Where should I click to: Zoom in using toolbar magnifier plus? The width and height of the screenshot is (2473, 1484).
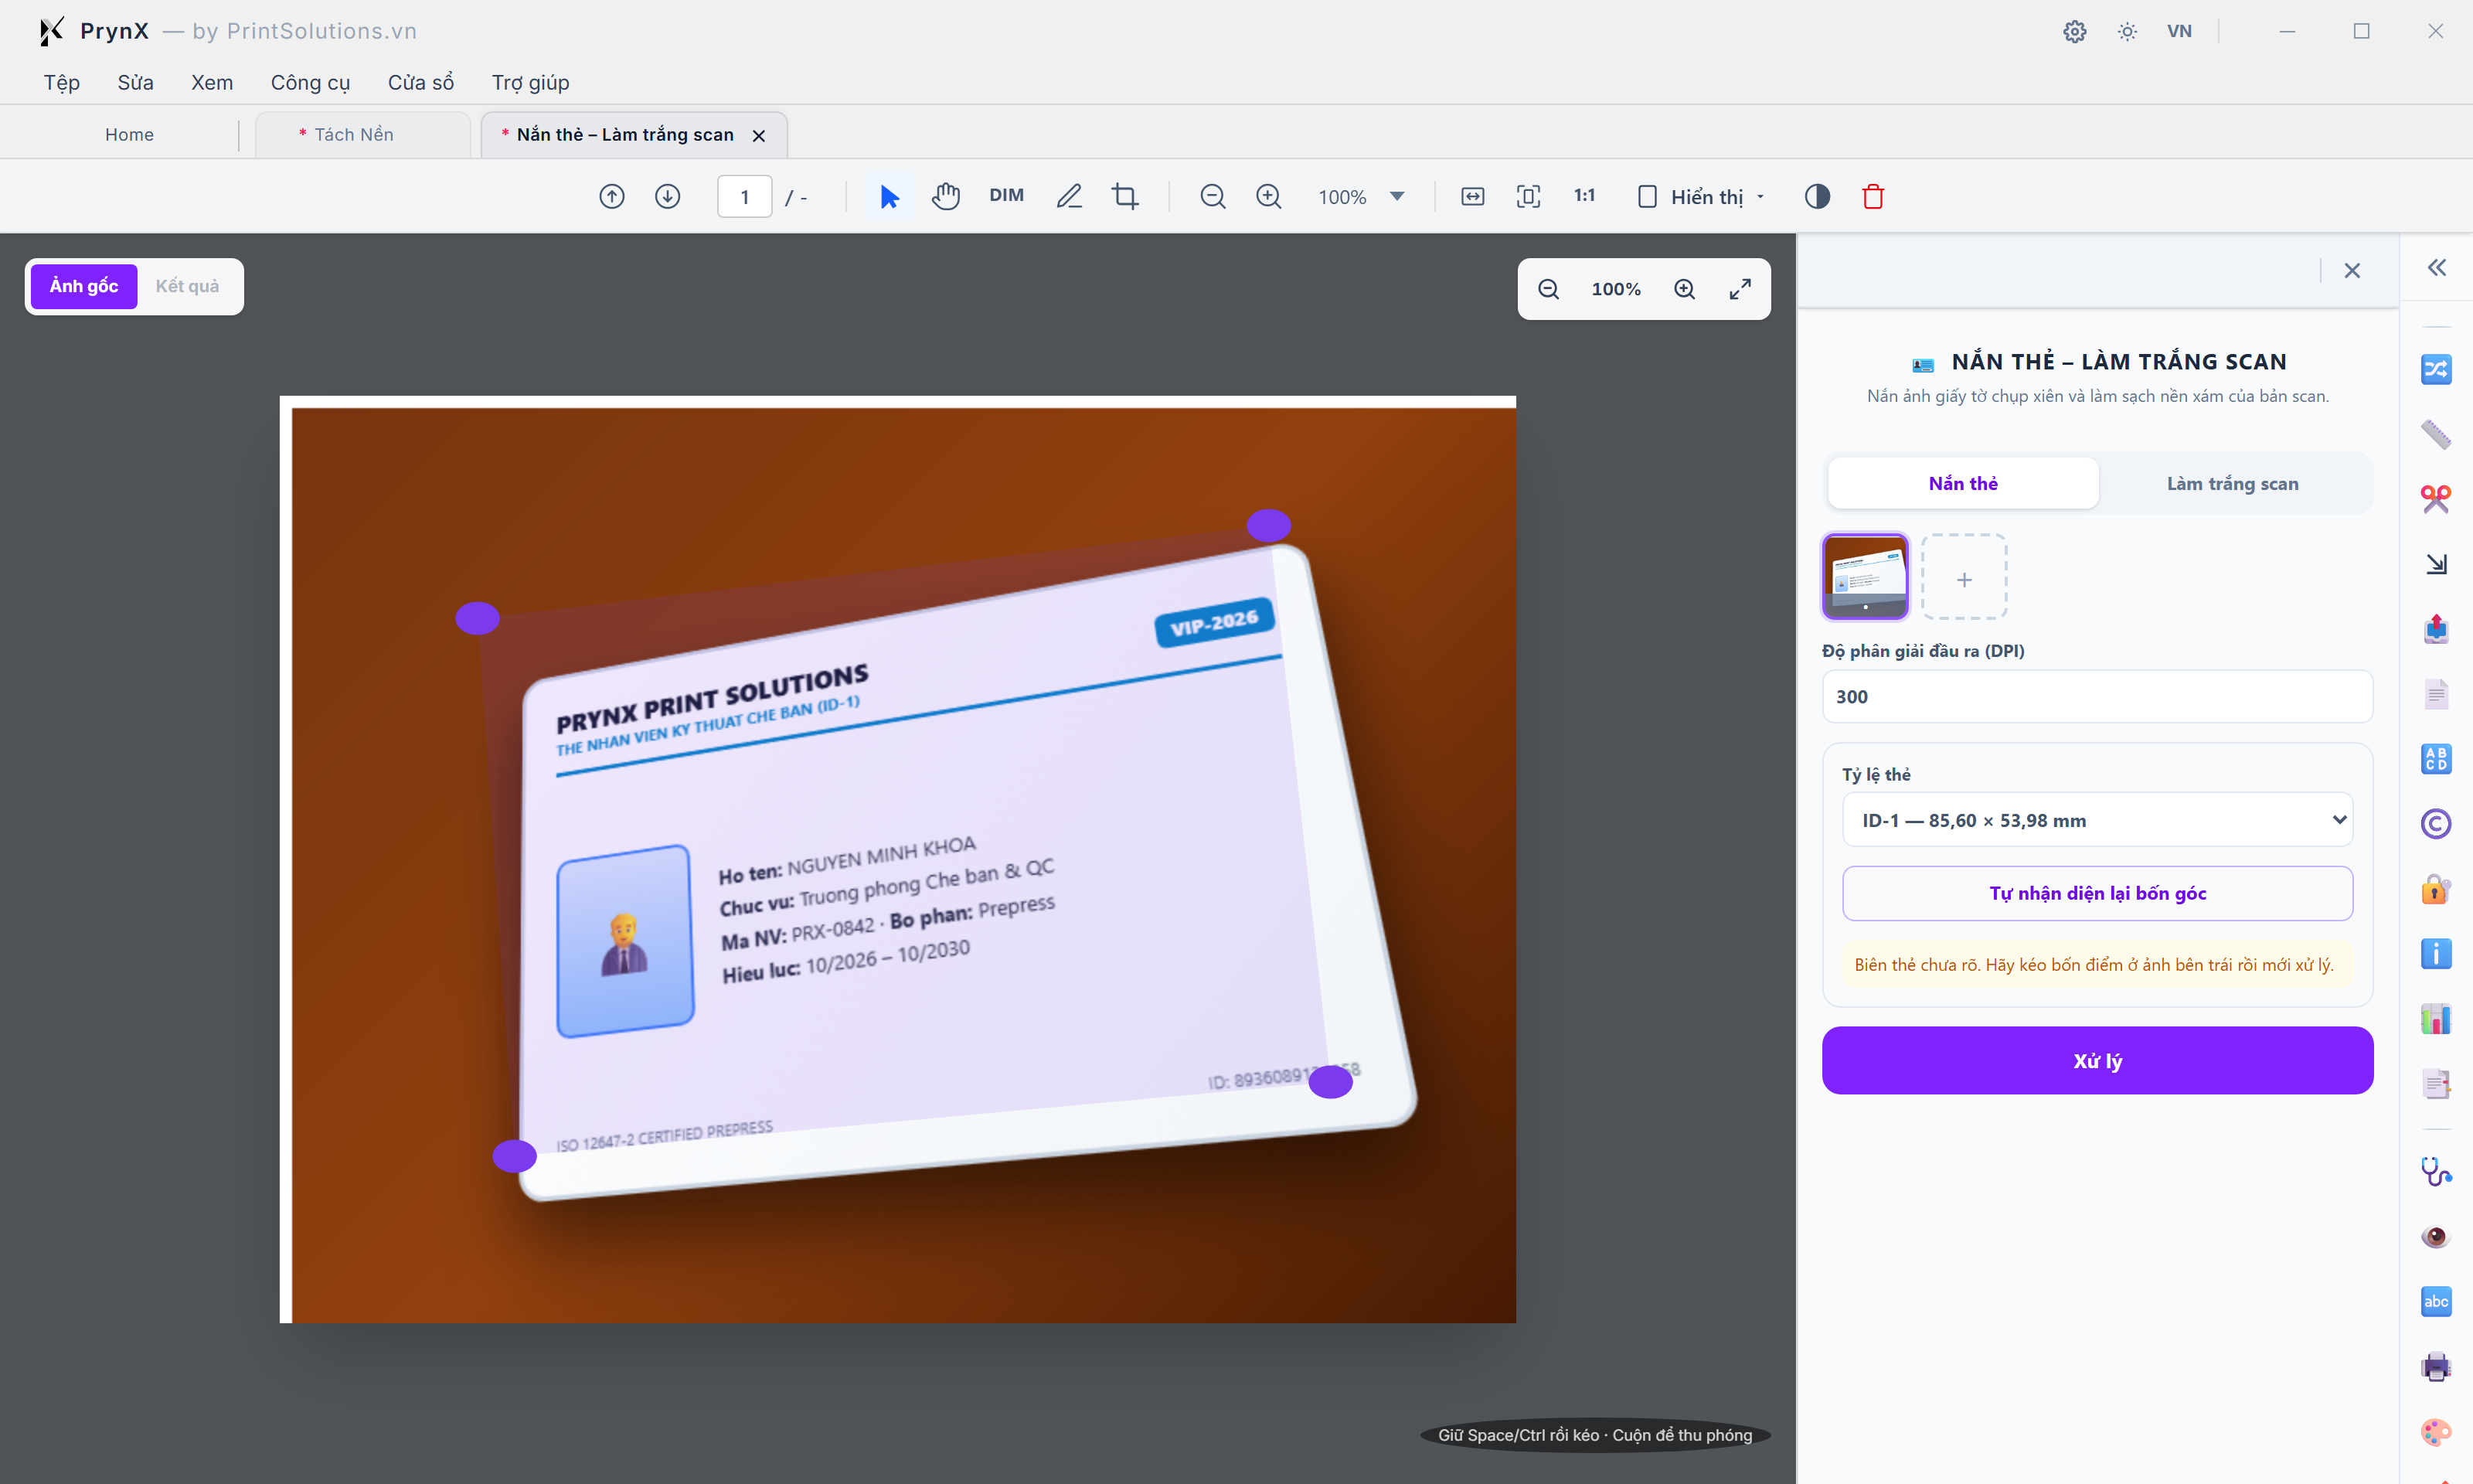coord(1268,196)
